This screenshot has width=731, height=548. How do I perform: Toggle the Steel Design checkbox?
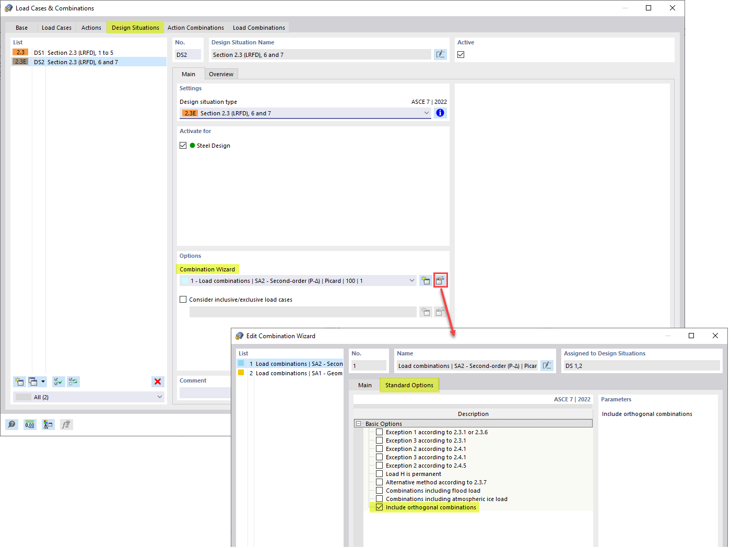(183, 146)
